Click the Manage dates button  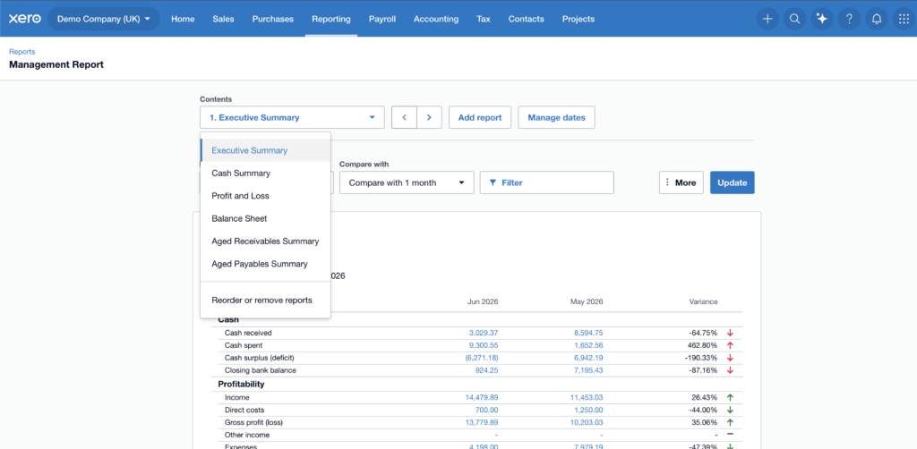click(556, 117)
